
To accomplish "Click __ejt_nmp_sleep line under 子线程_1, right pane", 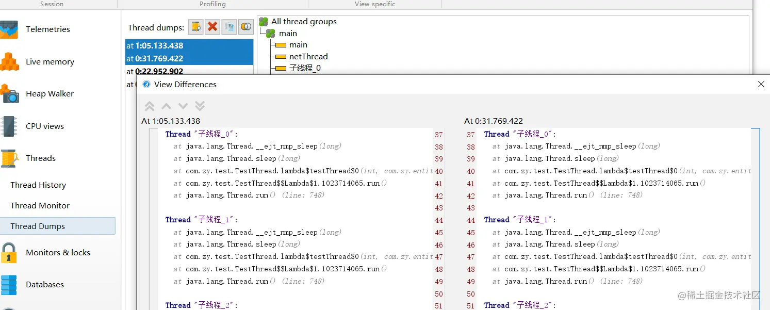I will [x=576, y=233].
